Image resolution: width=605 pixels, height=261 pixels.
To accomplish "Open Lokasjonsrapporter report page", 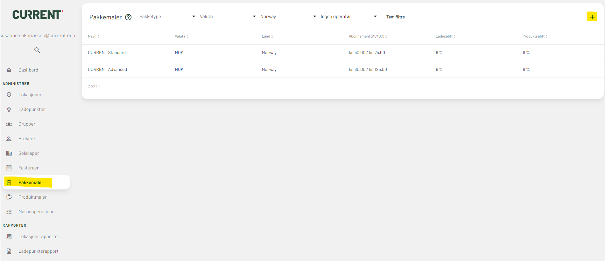I will pyautogui.click(x=39, y=237).
